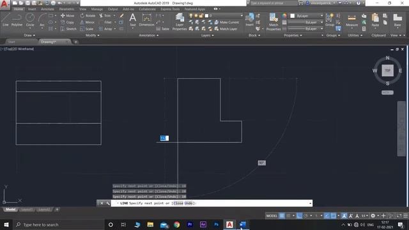Select the Measure utility

pos(351,20)
